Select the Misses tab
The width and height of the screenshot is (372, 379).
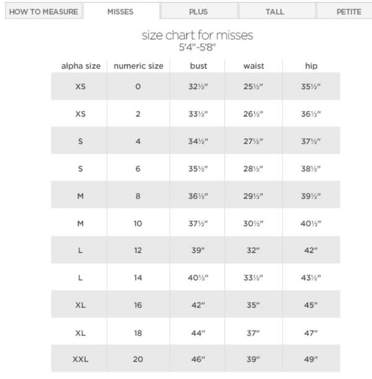pyautogui.click(x=120, y=12)
